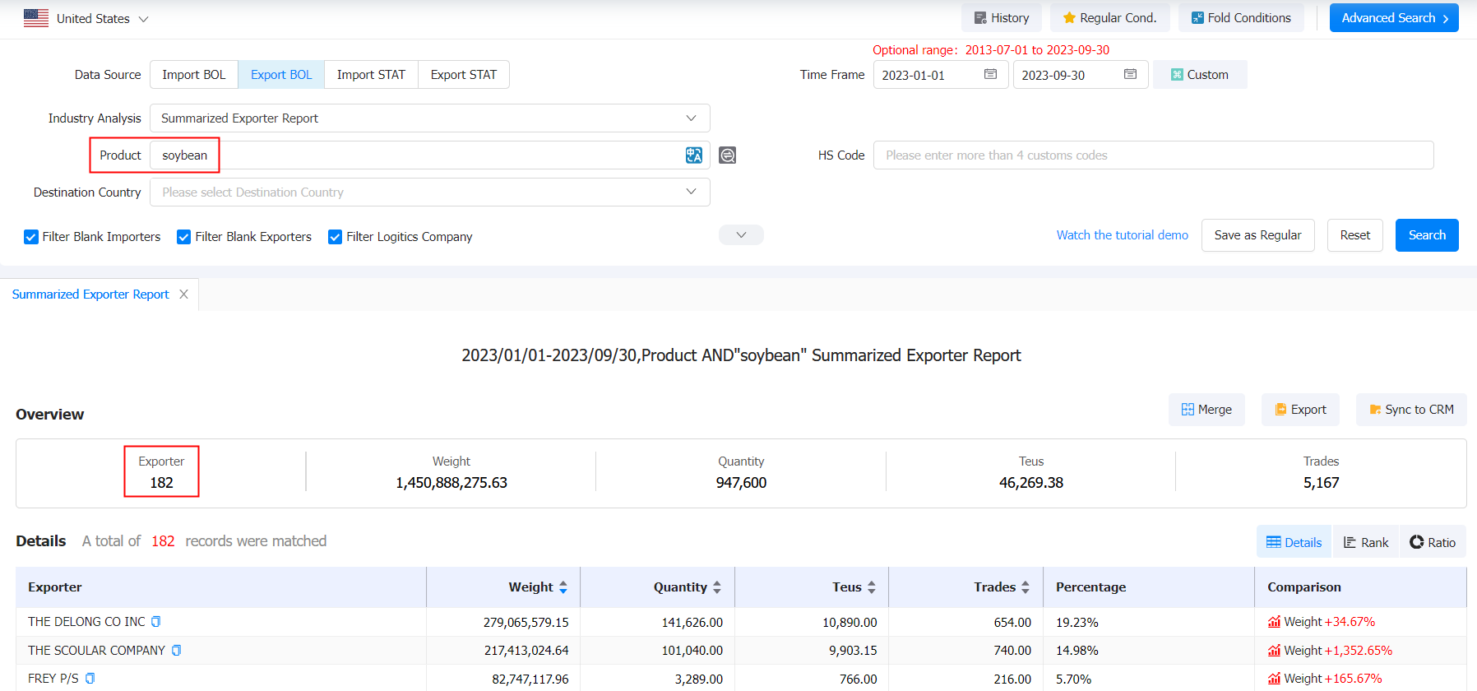The width and height of the screenshot is (1477, 691).
Task: Open the Destination Country dropdown
Action: 429,192
